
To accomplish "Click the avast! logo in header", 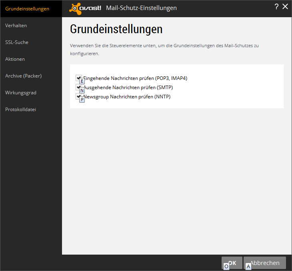I will [x=85, y=8].
